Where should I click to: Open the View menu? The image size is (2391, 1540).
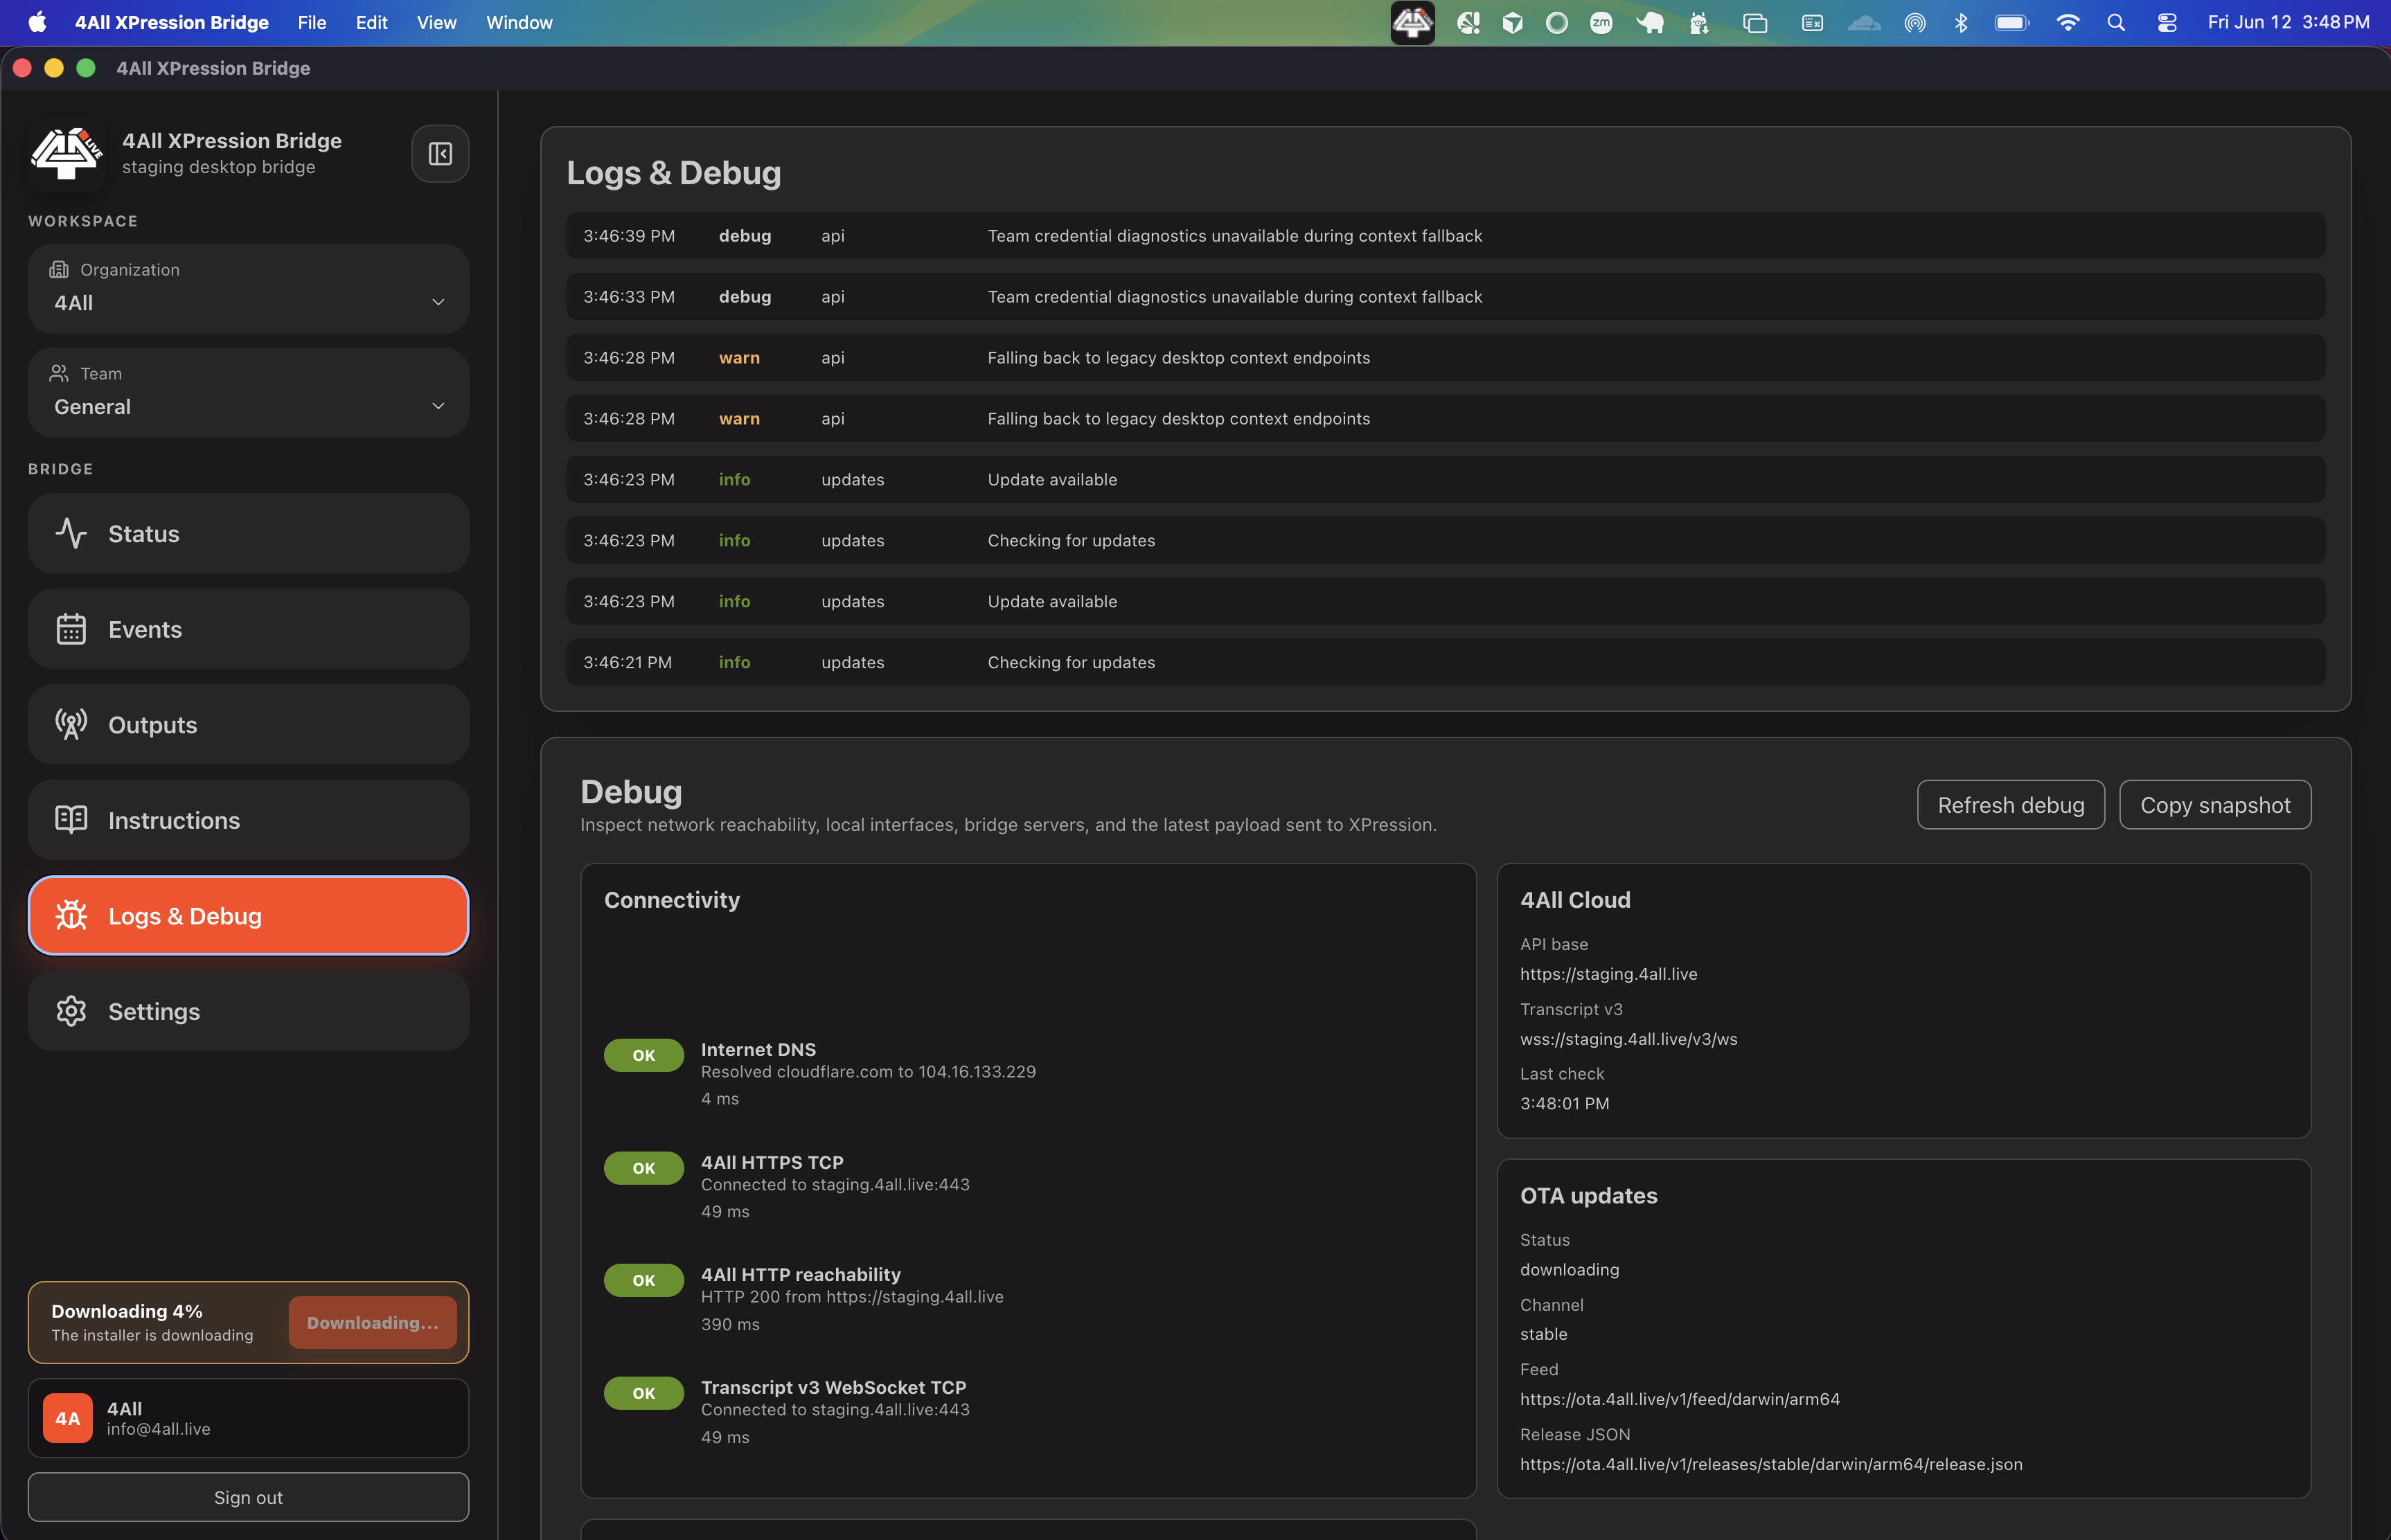coord(436,22)
